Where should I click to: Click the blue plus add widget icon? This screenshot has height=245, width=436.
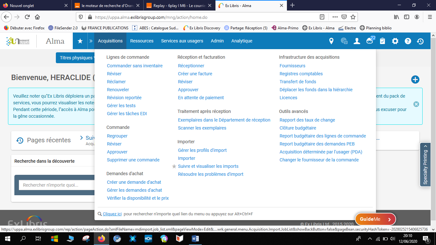415,79
